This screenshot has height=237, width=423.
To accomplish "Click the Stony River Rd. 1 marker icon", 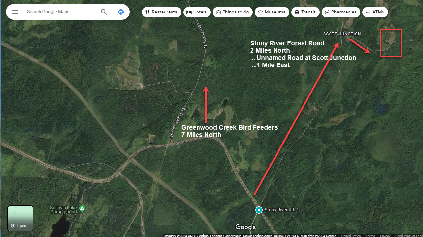I will 259,210.
